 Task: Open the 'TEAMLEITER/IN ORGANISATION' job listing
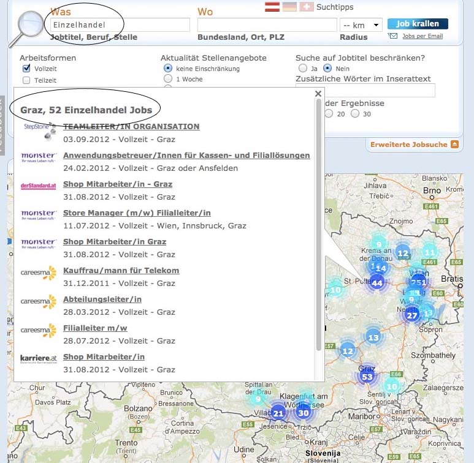[x=131, y=127]
